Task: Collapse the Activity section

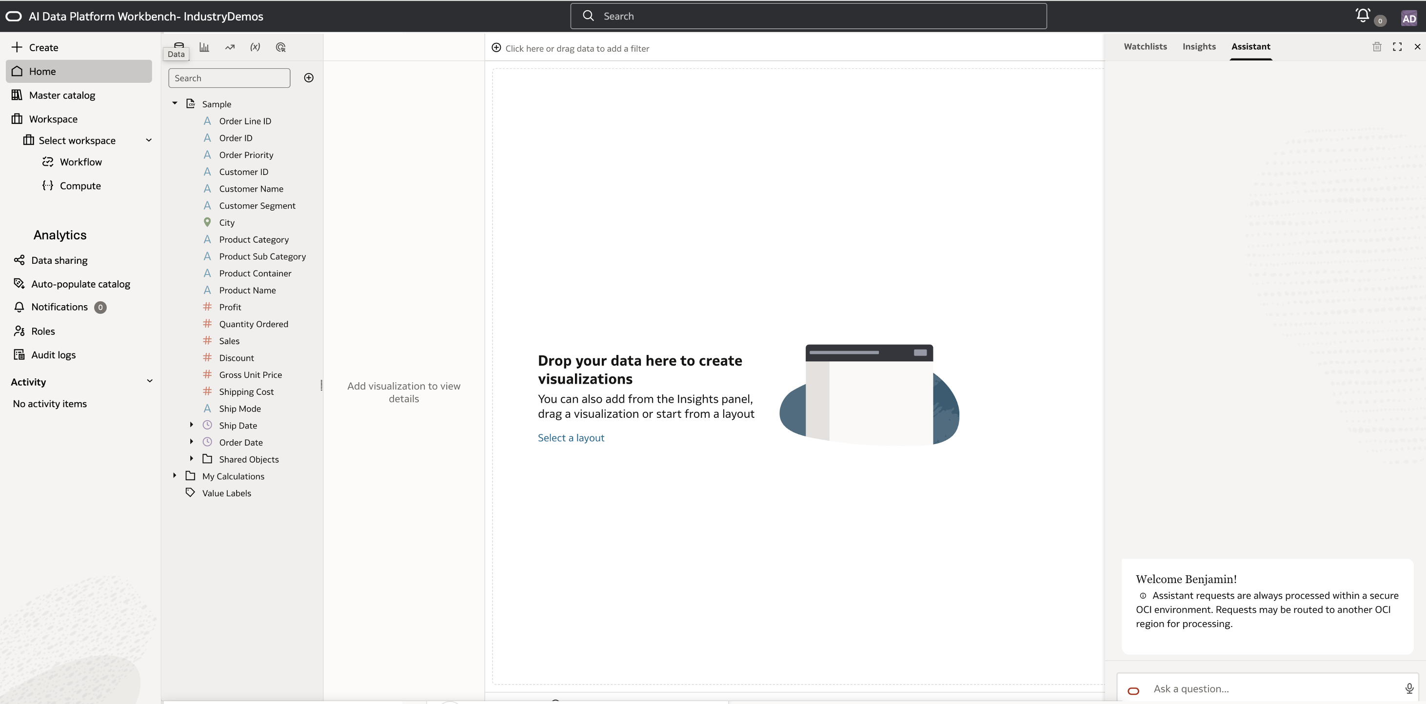Action: (149, 381)
